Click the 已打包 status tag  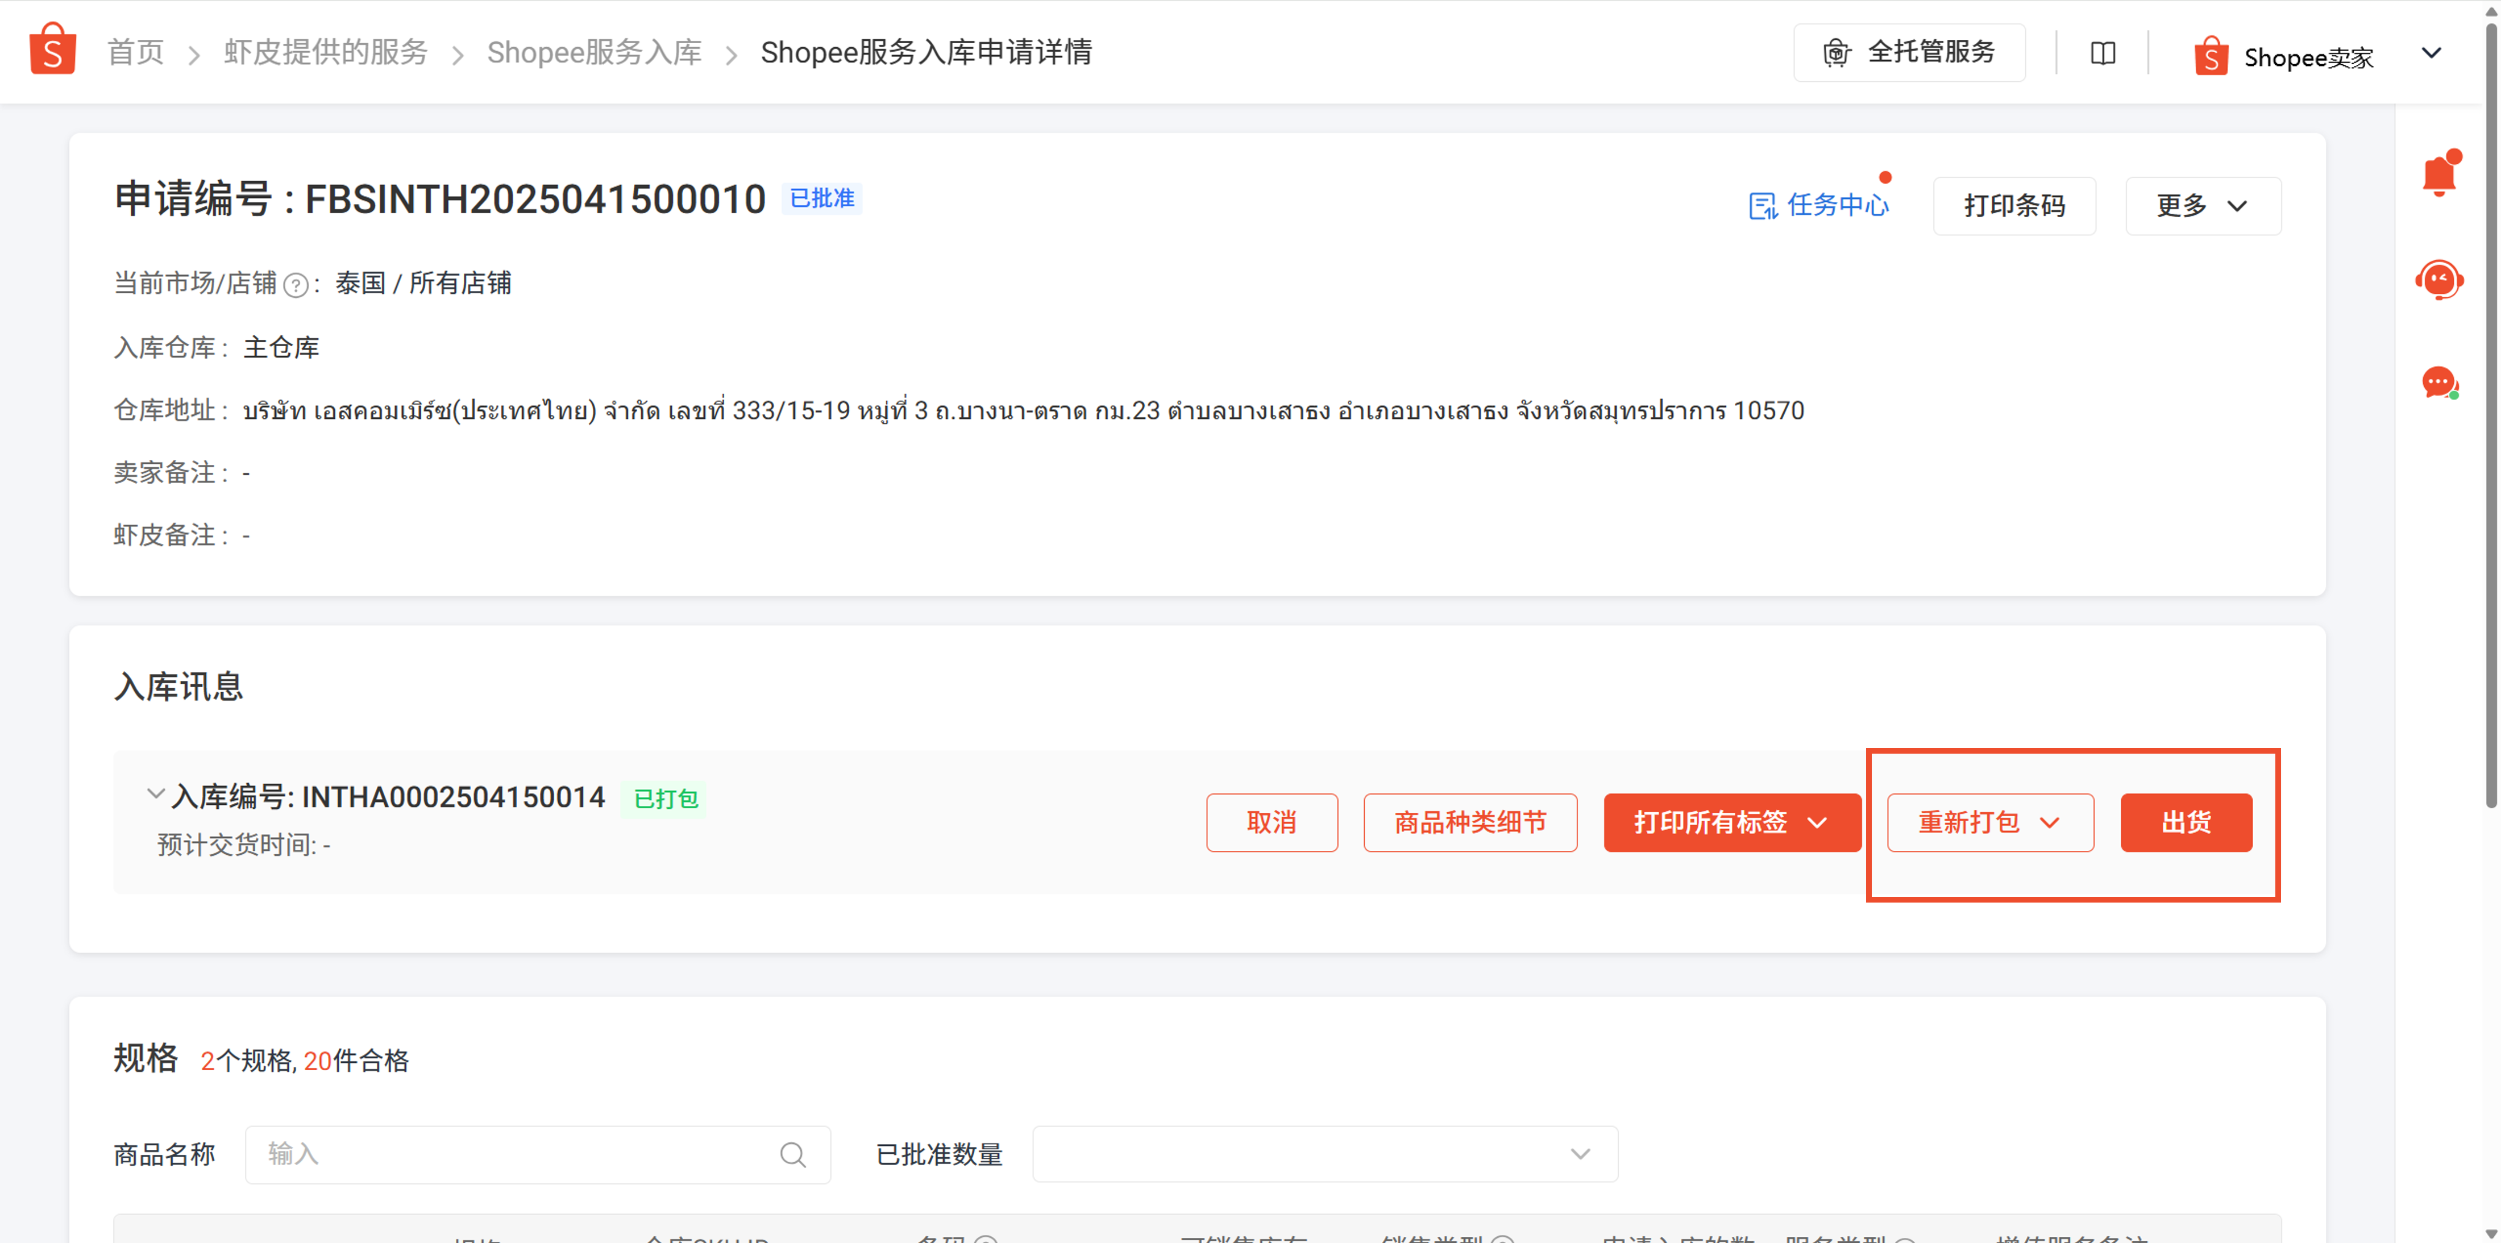665,798
